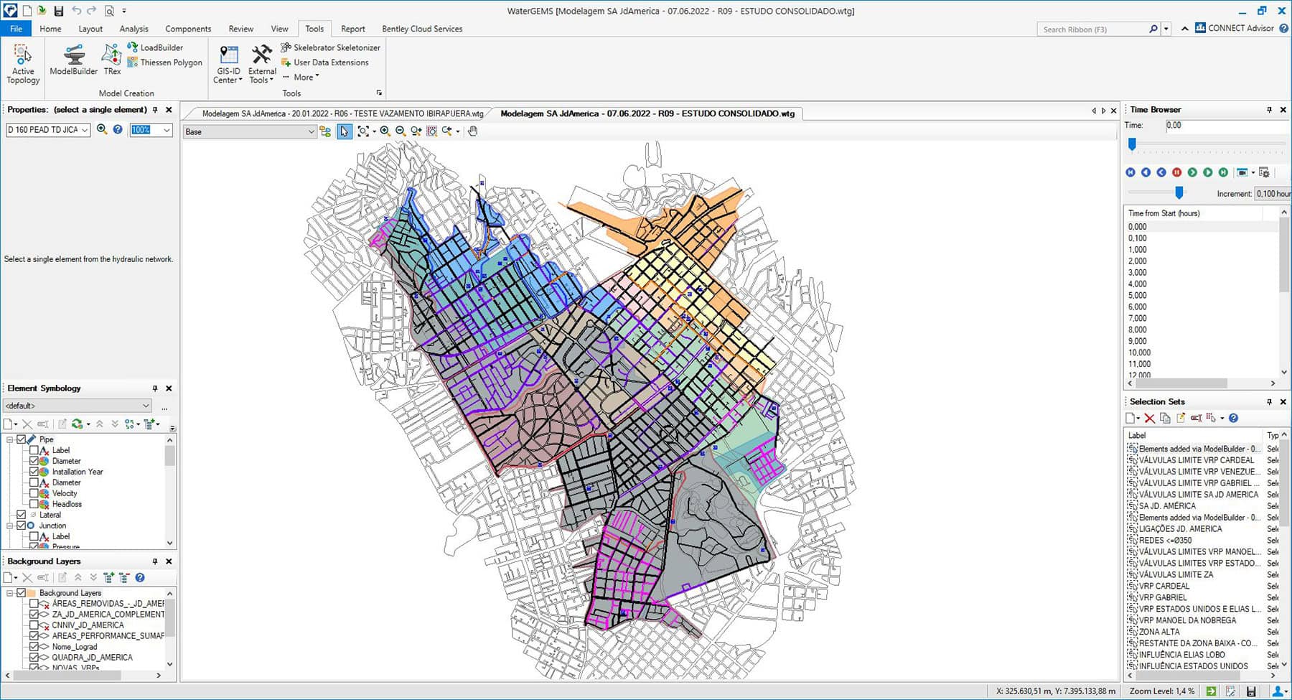Viewport: 1292px width, 700px height.
Task: Click the status bar save icon
Action: [1251, 691]
